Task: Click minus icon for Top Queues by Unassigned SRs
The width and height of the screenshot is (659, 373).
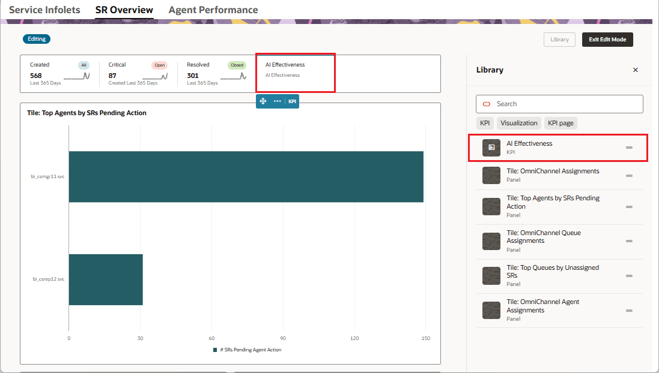Action: click(629, 276)
